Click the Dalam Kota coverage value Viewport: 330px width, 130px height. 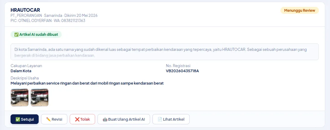tap(21, 71)
